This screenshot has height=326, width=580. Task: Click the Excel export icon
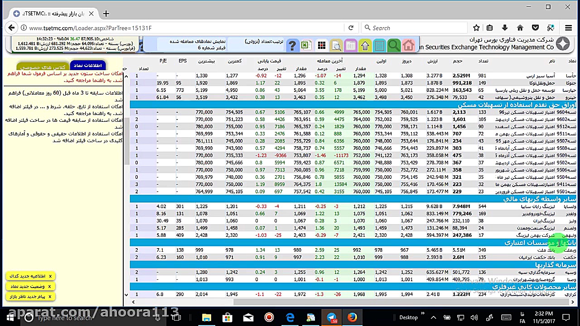(x=305, y=45)
